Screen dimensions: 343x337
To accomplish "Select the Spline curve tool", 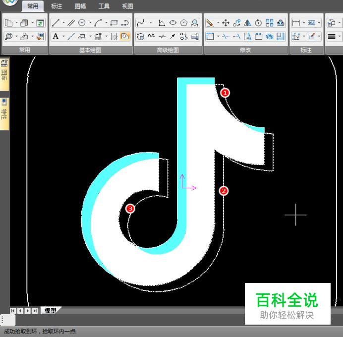I will (x=140, y=23).
